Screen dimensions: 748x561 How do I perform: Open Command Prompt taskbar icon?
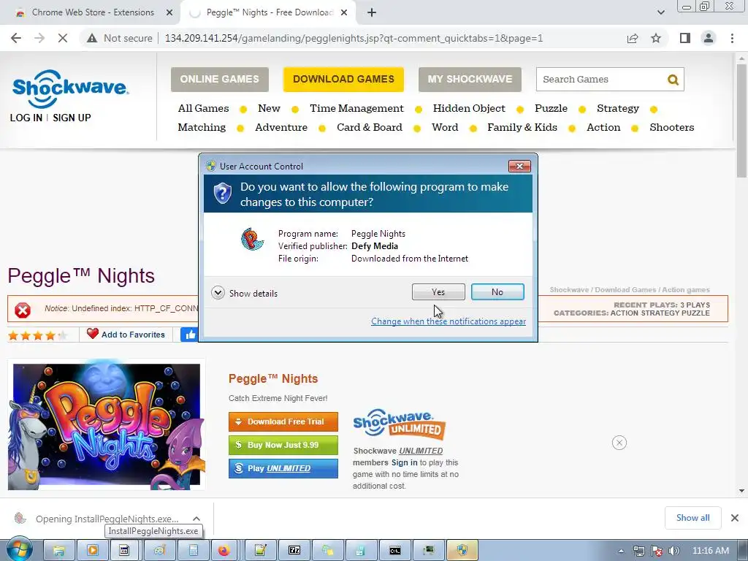pos(395,551)
